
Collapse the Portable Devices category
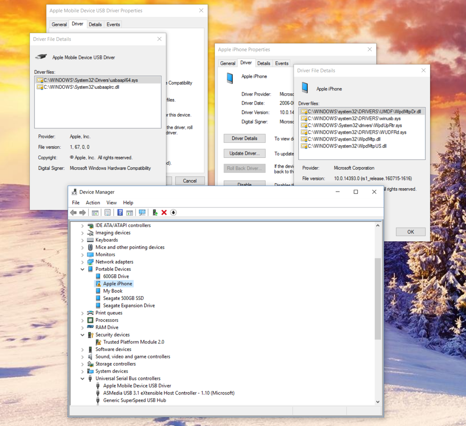pyautogui.click(x=82, y=269)
